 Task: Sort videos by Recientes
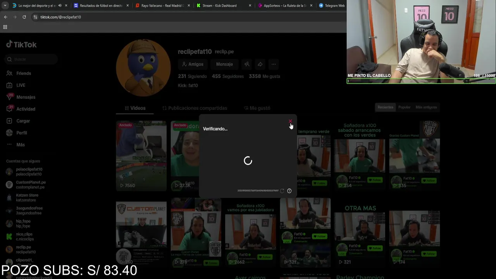(x=386, y=107)
